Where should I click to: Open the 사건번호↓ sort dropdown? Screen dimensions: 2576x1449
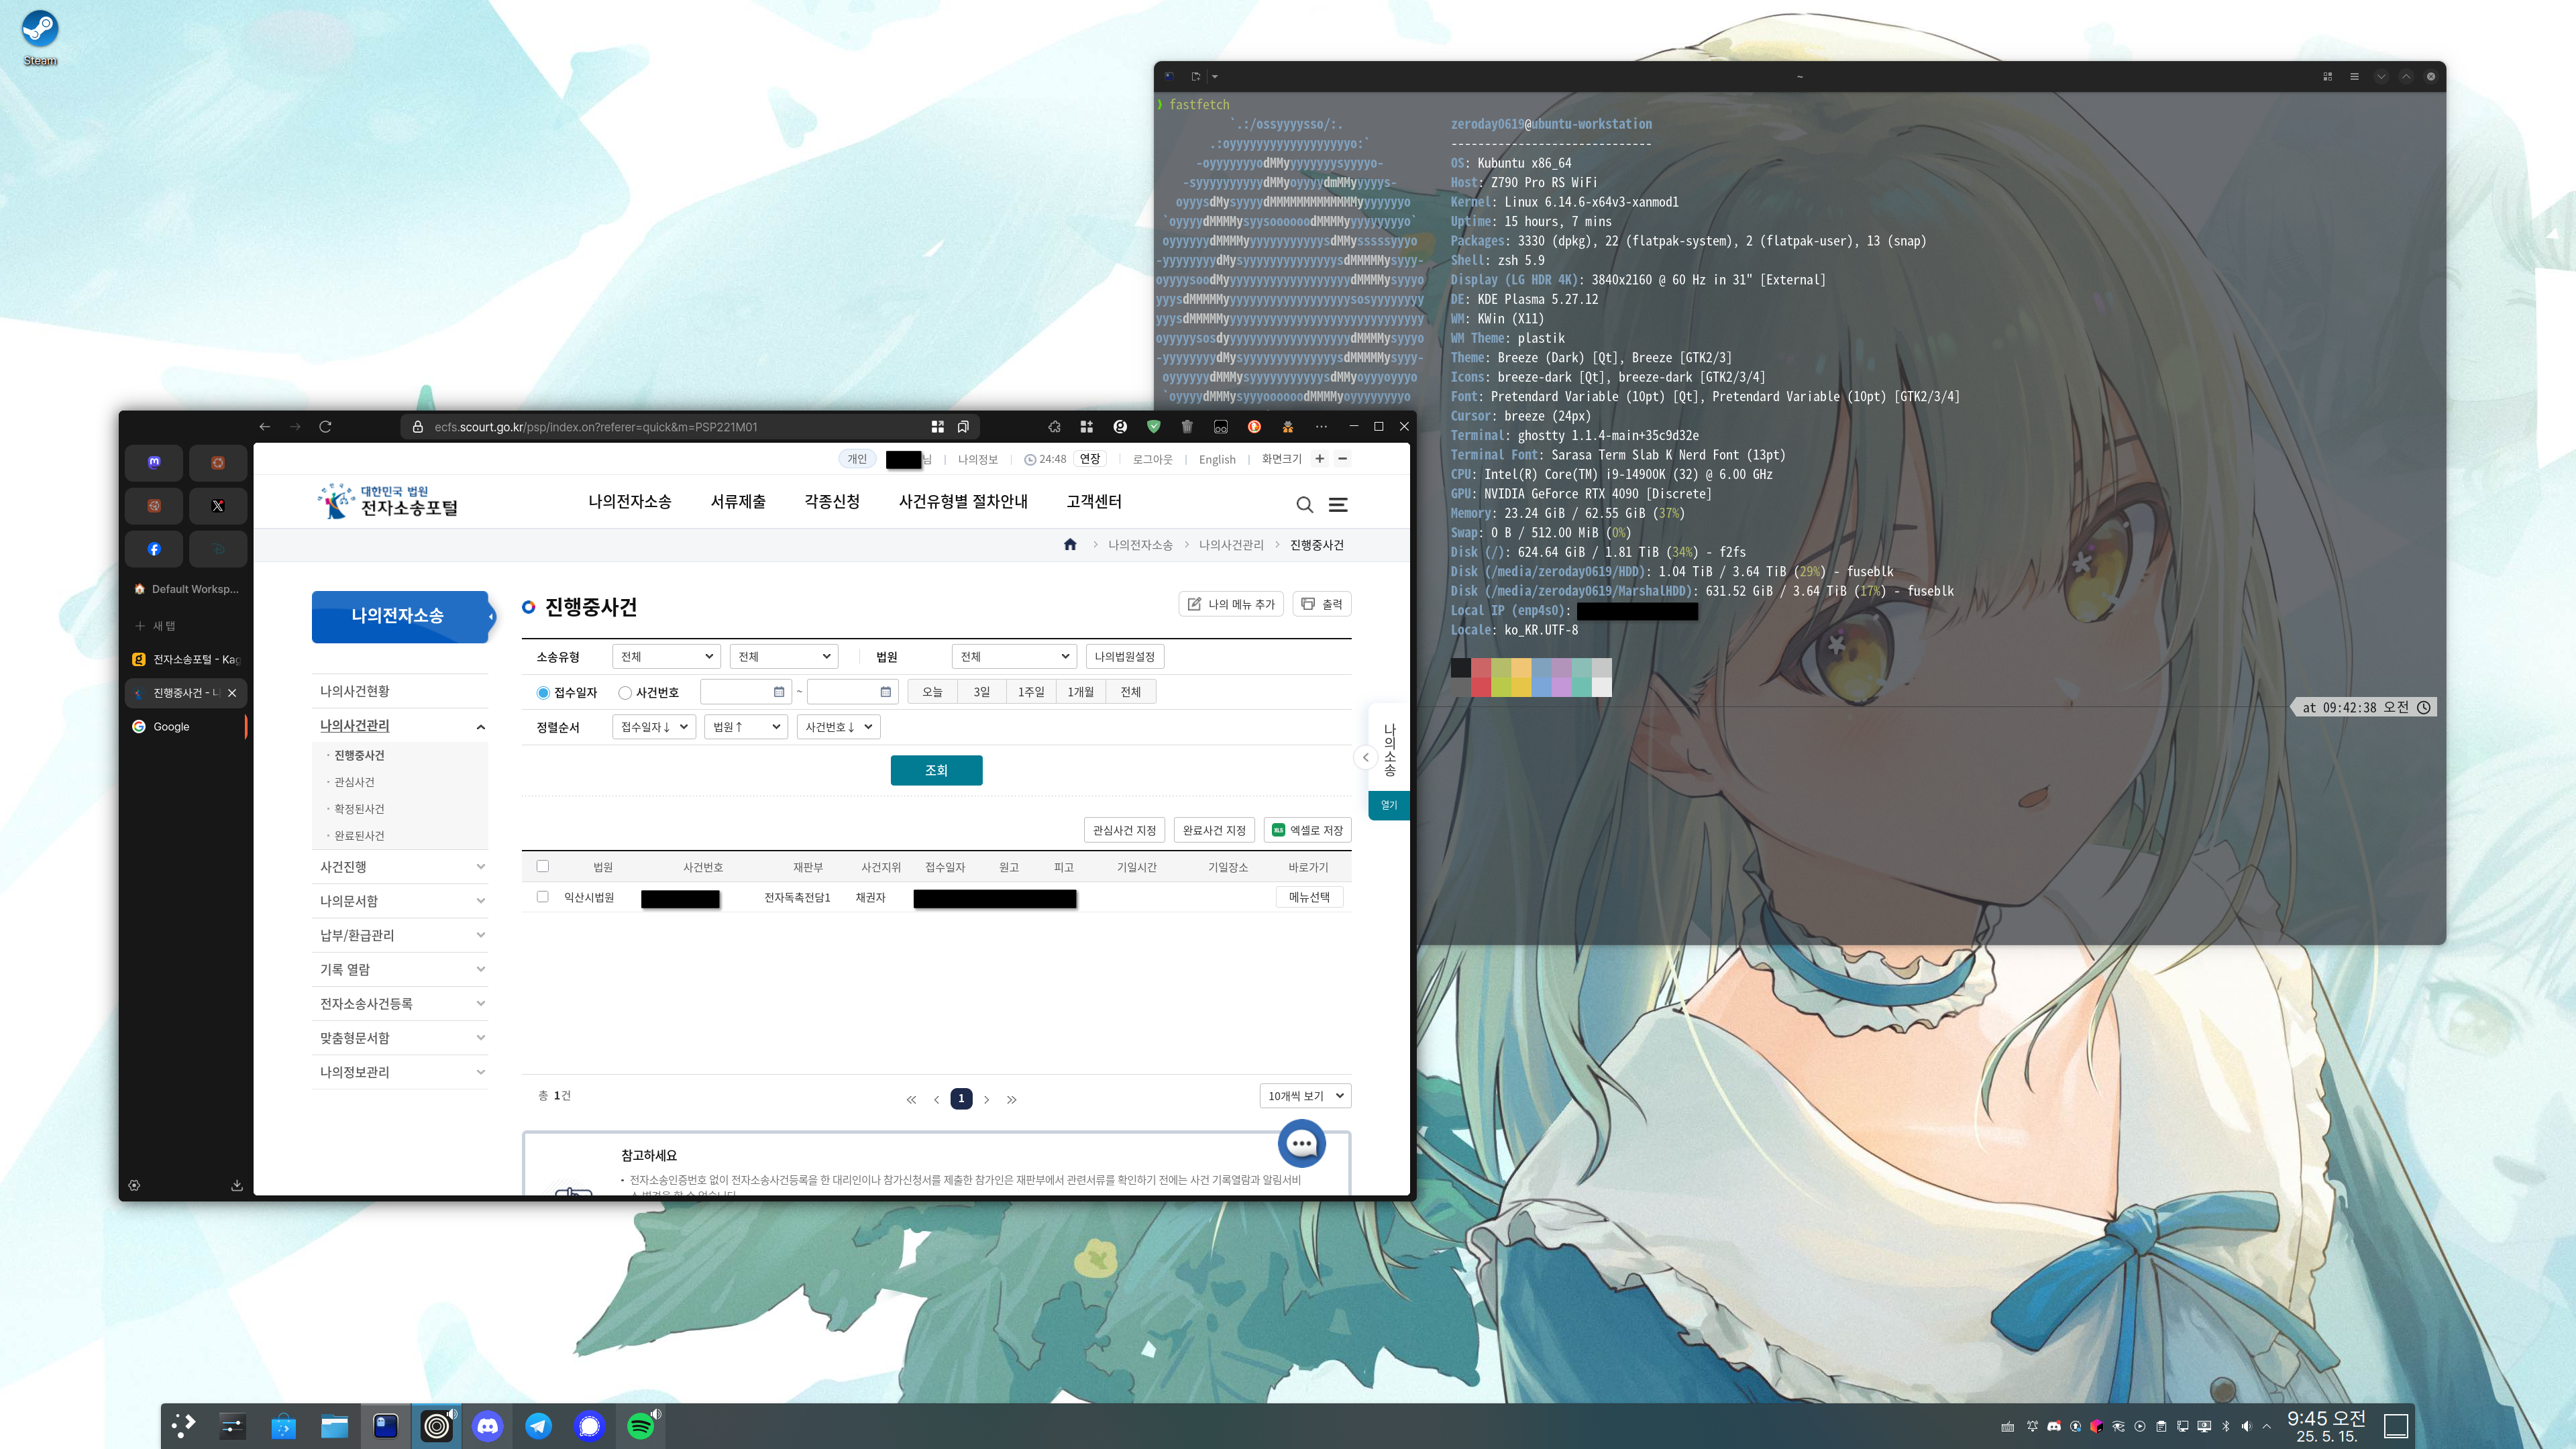tap(838, 727)
